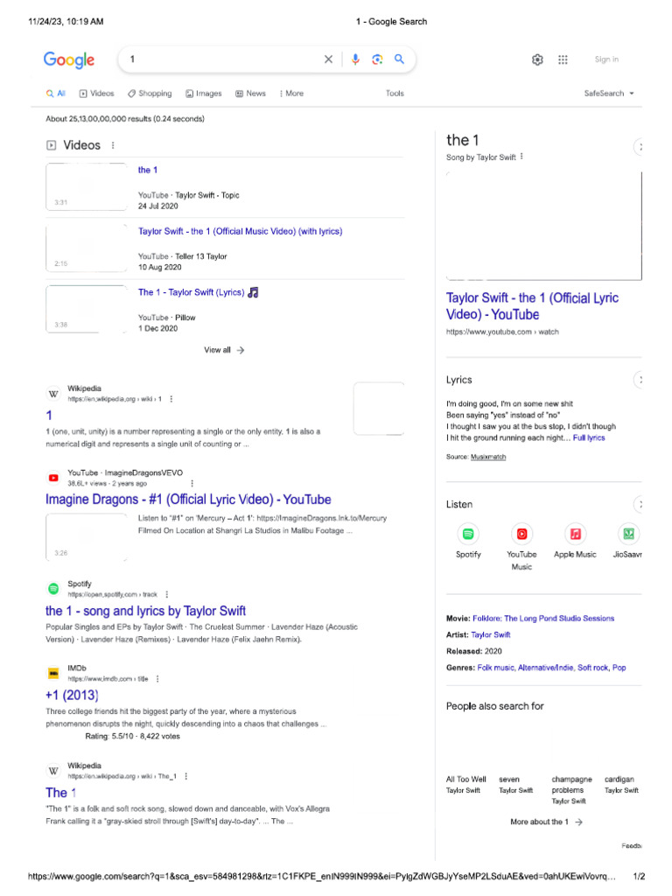672x896 pixels.
Task: Click the blue magnifier search button
Action: click(399, 59)
